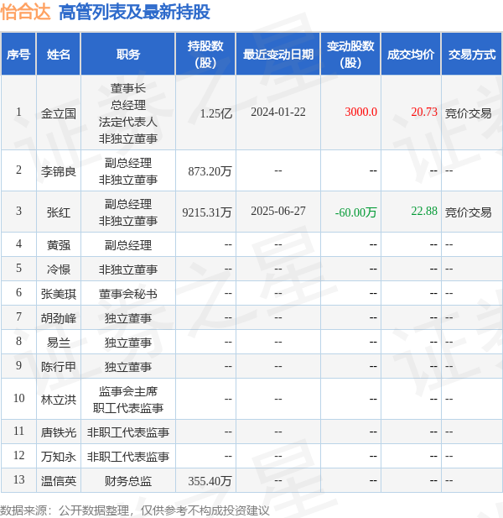Click the position 财务总监

(x=128, y=481)
